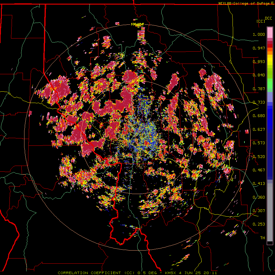The width and height of the screenshot is (275, 275).
Task: Click the TH label near scale bottom
Action: [262, 238]
